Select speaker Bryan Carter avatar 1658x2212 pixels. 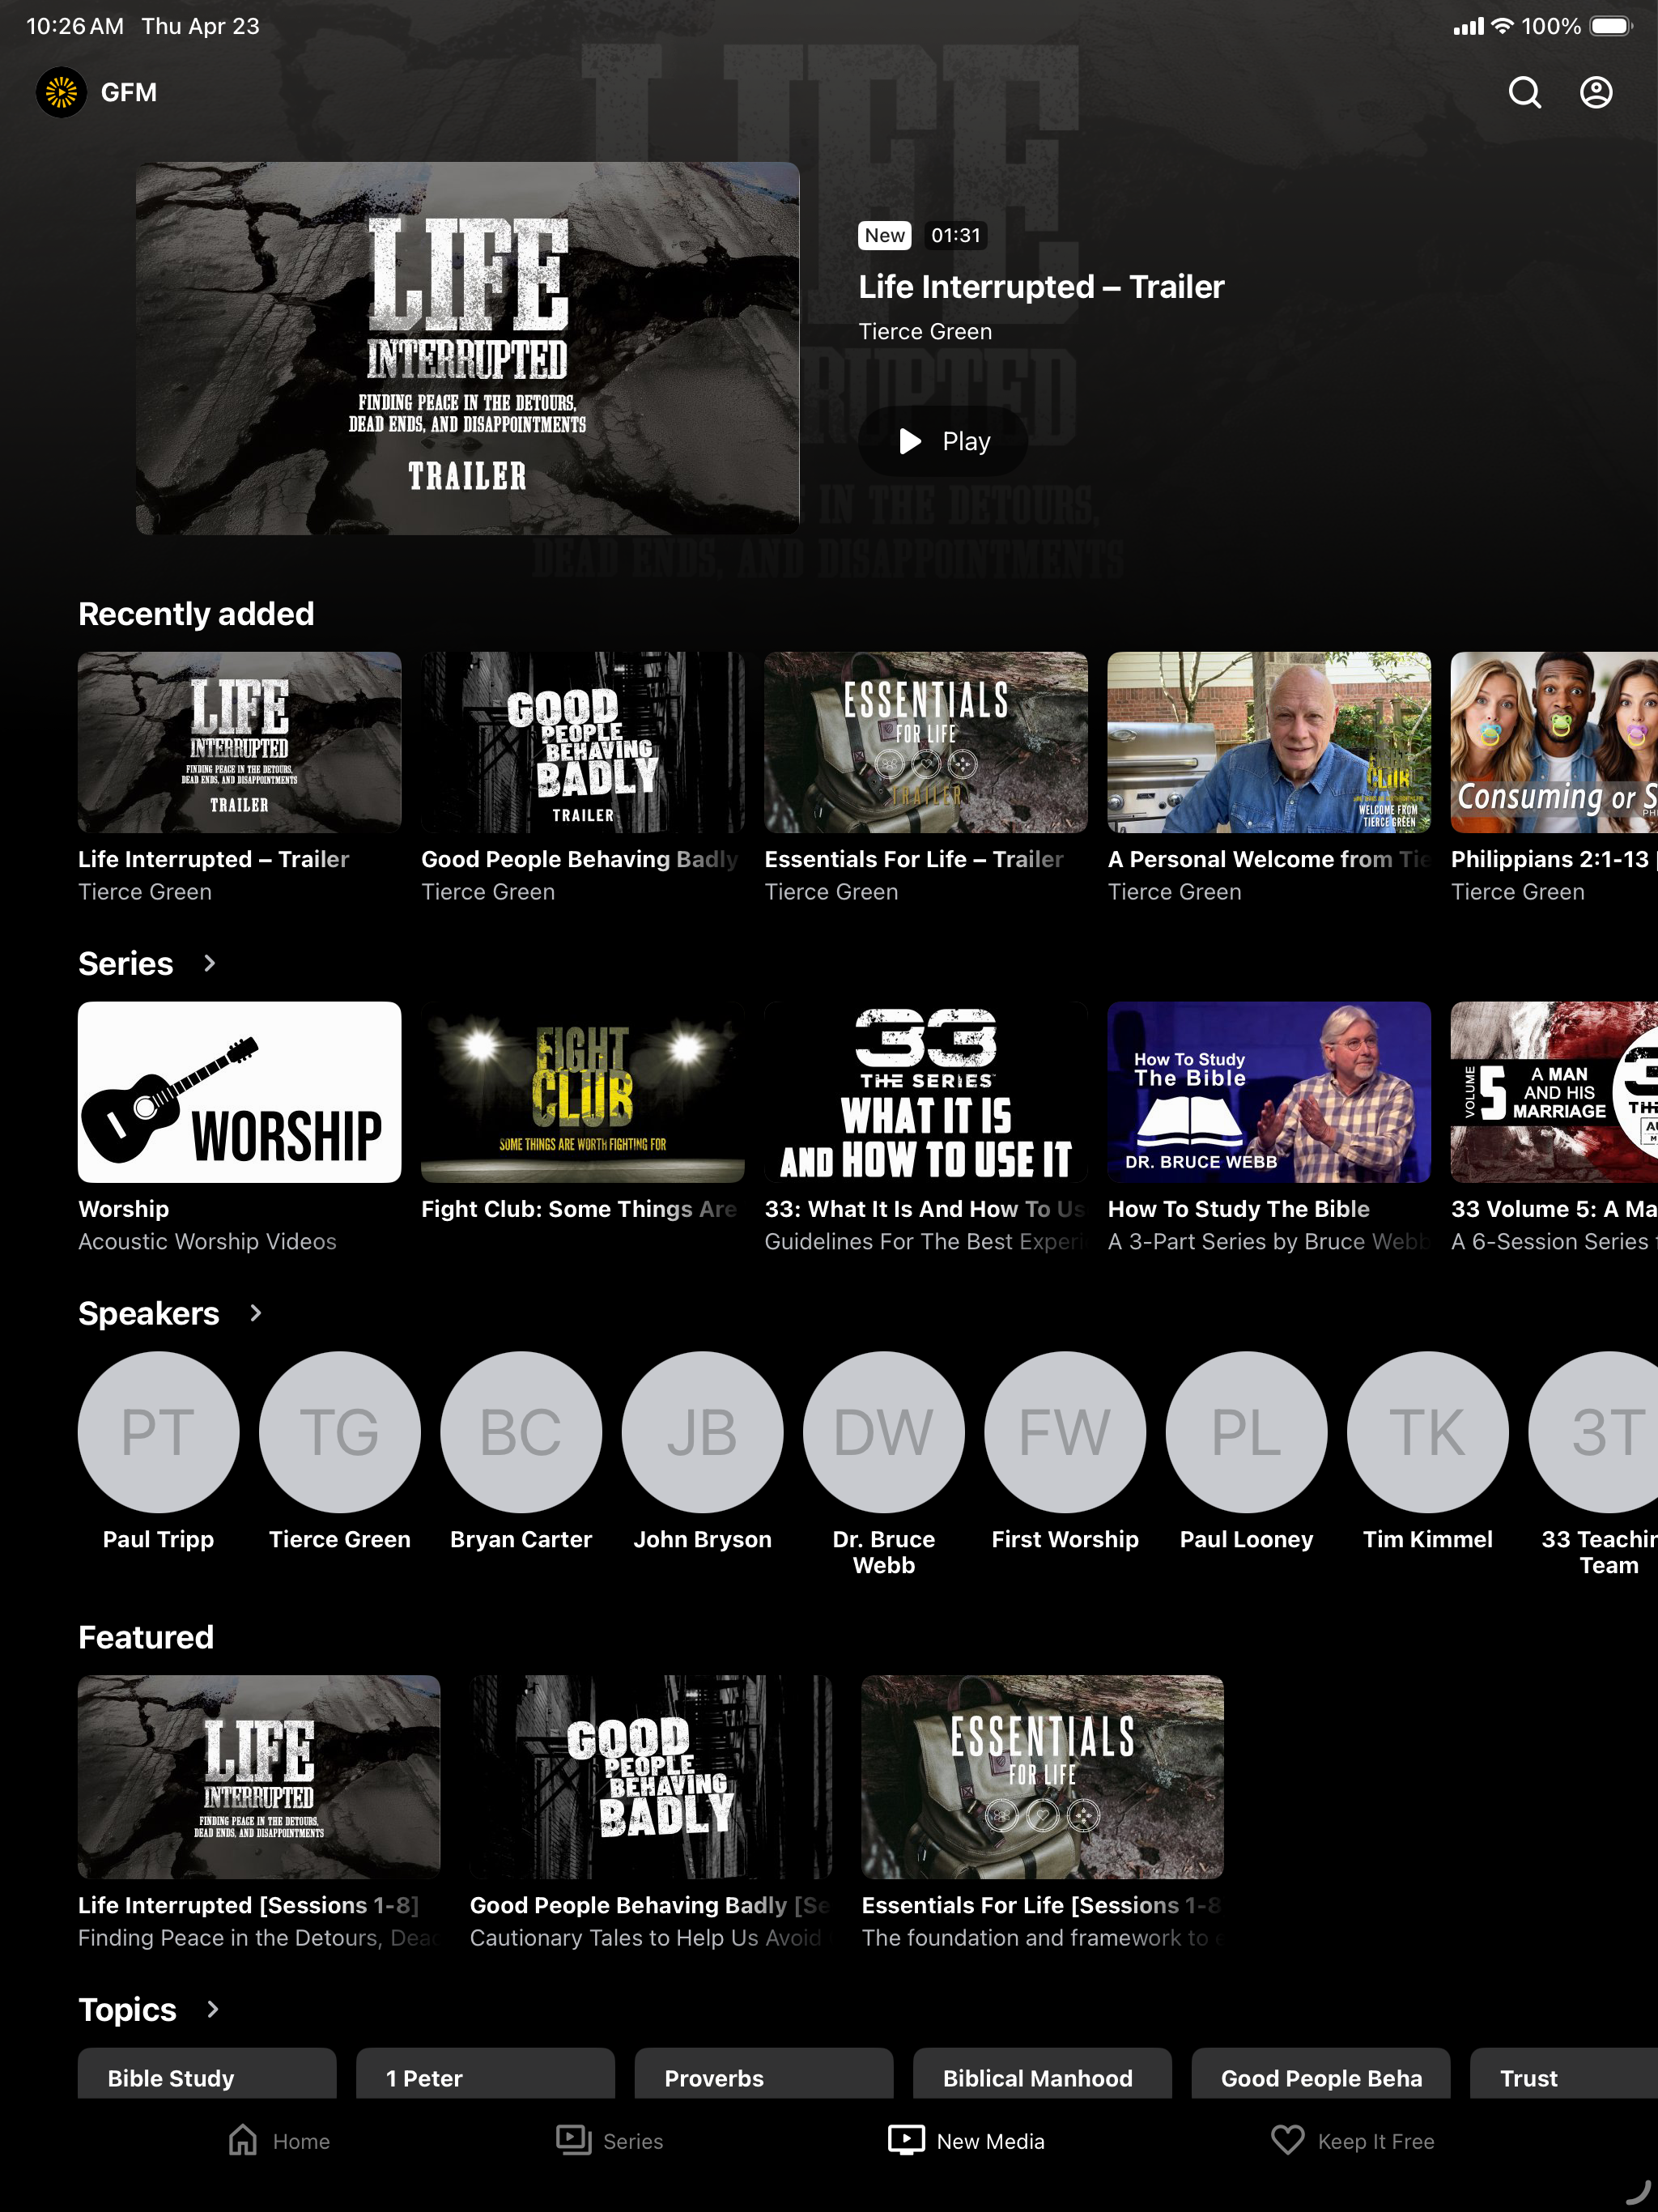pyautogui.click(x=521, y=1432)
